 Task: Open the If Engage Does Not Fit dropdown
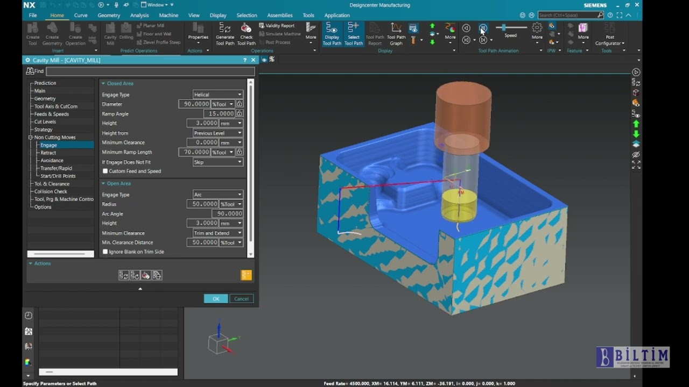click(217, 162)
